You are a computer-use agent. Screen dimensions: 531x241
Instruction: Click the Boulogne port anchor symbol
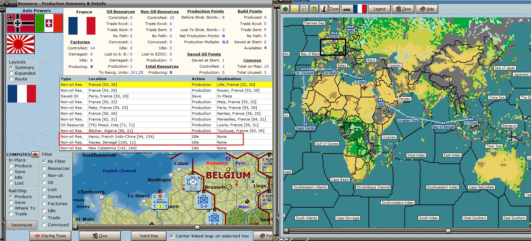[171, 175]
